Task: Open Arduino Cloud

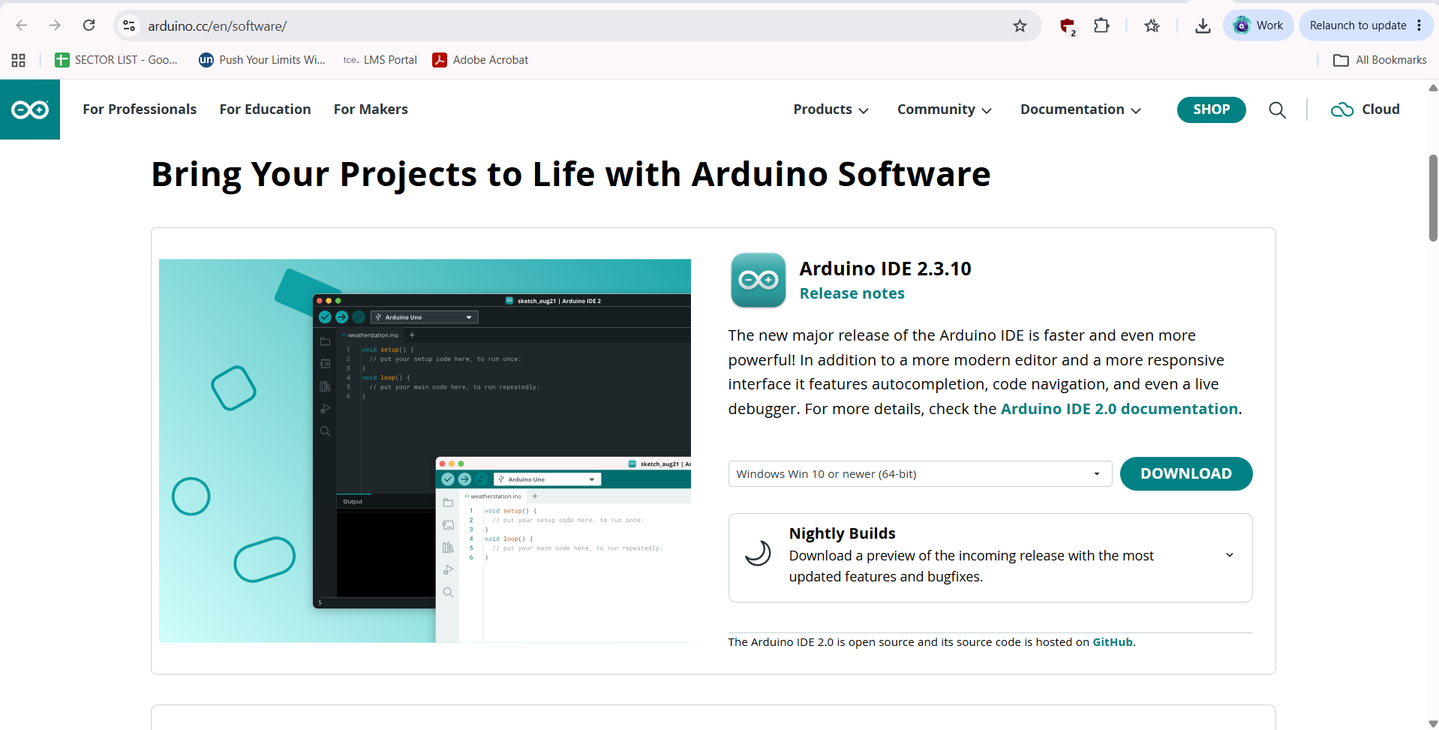Action: click(x=1365, y=110)
